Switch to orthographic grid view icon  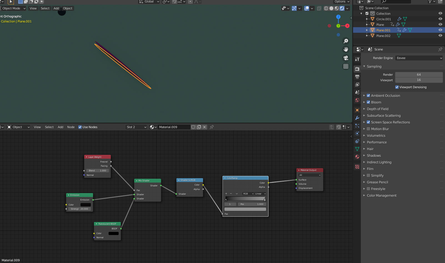click(346, 66)
